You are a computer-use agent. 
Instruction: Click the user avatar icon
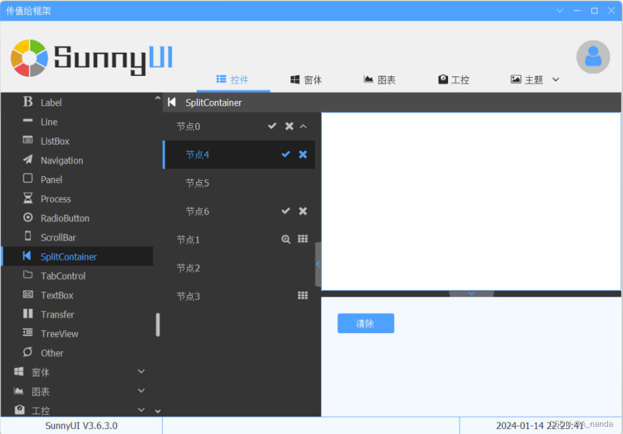point(593,57)
